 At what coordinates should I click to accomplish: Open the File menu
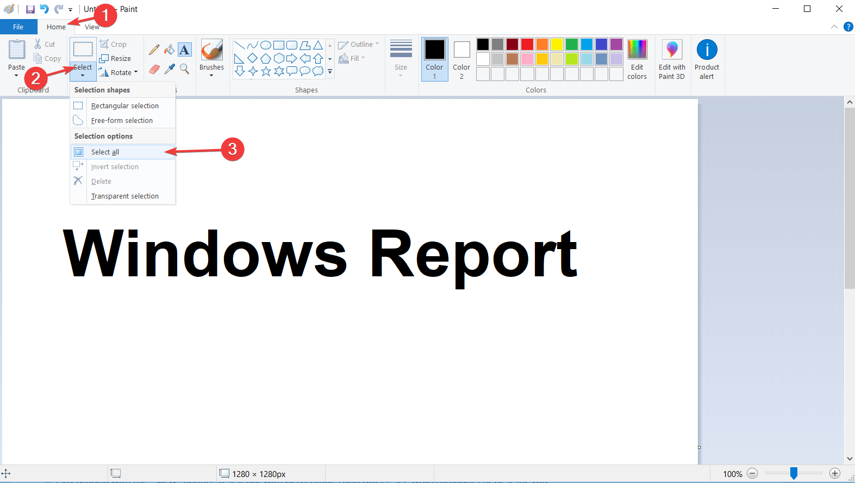[x=18, y=27]
